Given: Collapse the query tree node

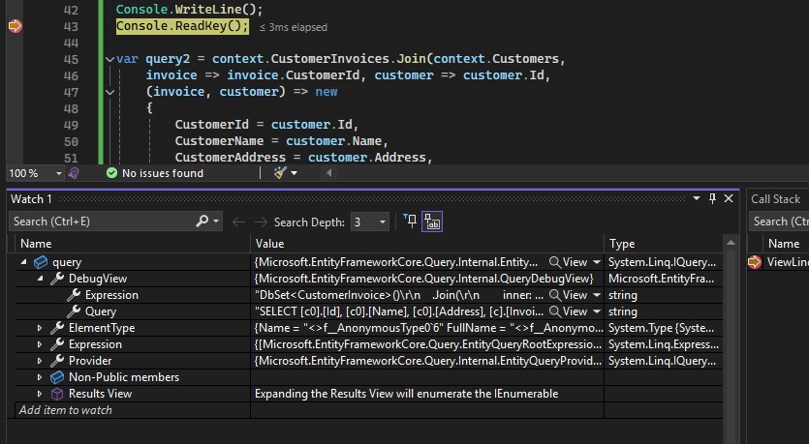Looking at the screenshot, I should point(24,262).
